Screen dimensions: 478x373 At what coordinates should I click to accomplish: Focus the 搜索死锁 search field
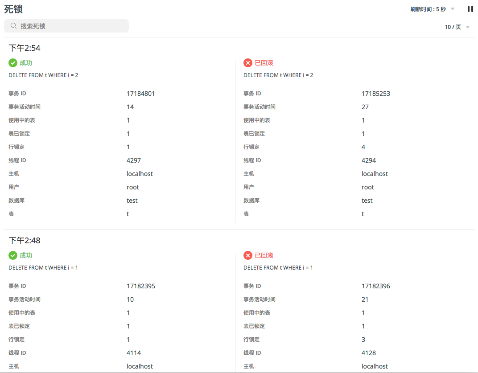point(66,26)
